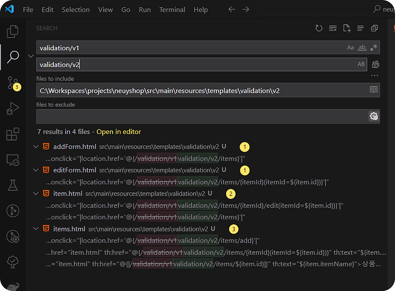Screen dimensions: 395x291
Task: Toggle Match Case in the search field
Action: 350,47
